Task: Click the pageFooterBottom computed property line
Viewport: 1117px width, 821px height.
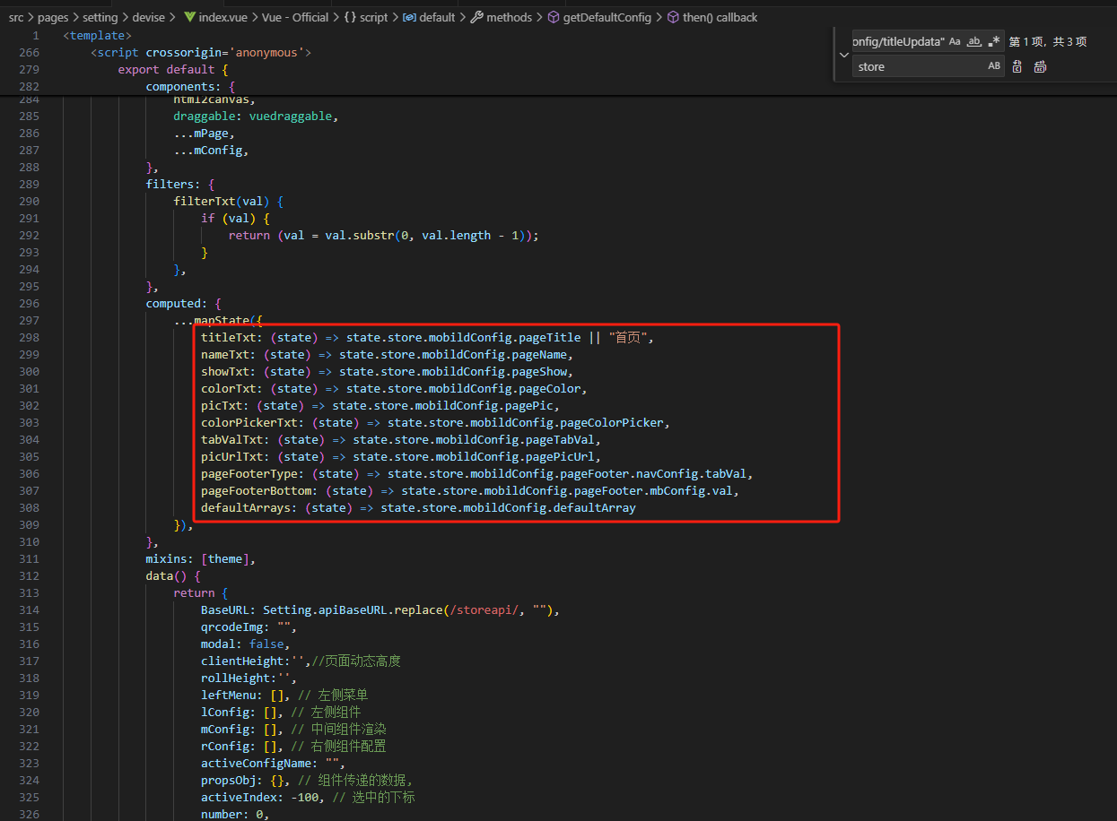Action: pyautogui.click(x=470, y=490)
